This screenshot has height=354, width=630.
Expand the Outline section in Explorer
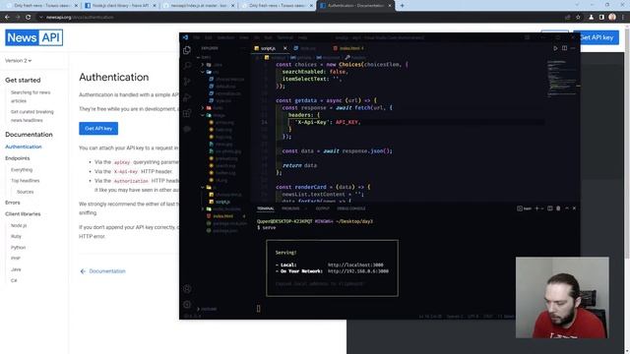tap(207, 309)
